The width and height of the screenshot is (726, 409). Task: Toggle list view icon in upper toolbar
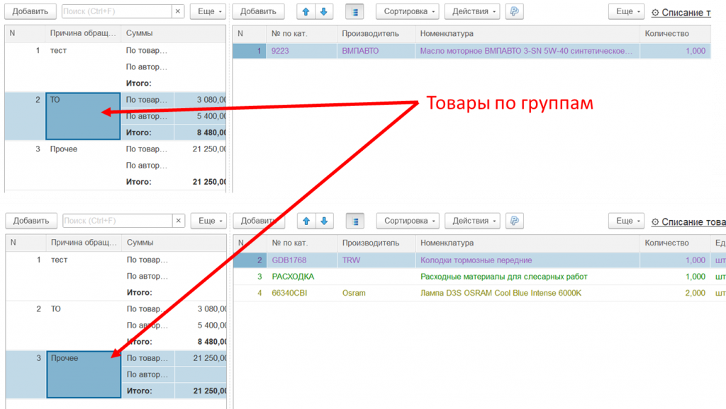click(354, 11)
